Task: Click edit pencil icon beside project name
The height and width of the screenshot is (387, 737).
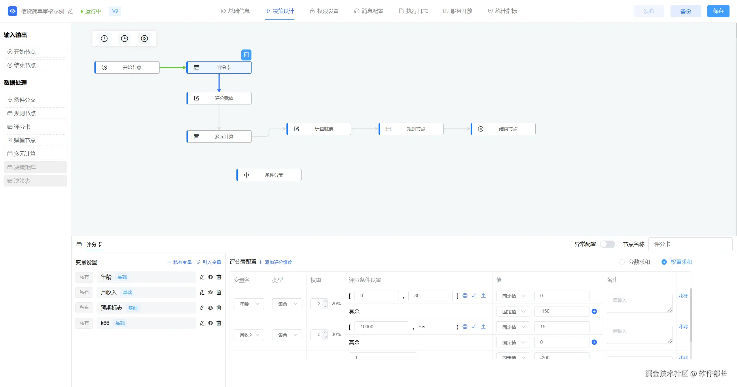Action: 70,11
